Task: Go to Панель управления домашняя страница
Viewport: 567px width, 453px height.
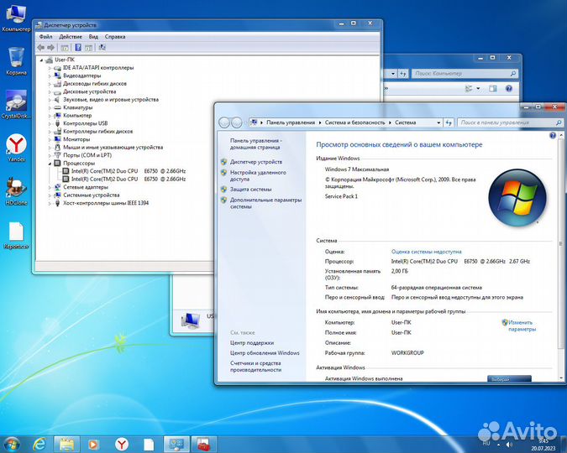Action: (255, 143)
